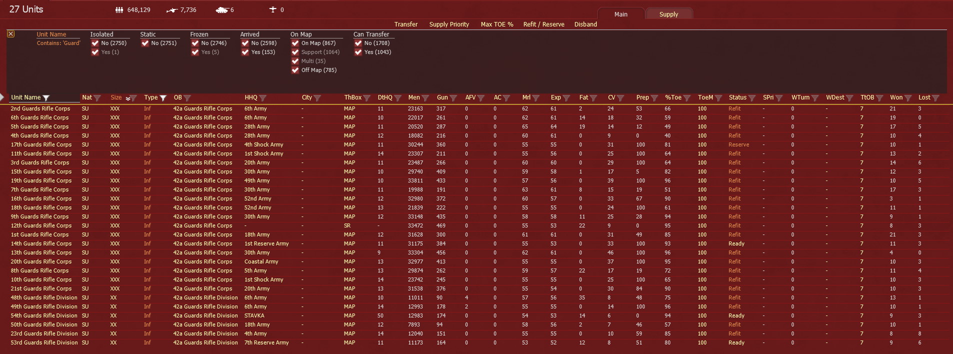Viewport: 953px width, 354px height.
Task: Click the CV column filter funnel
Action: (621, 98)
